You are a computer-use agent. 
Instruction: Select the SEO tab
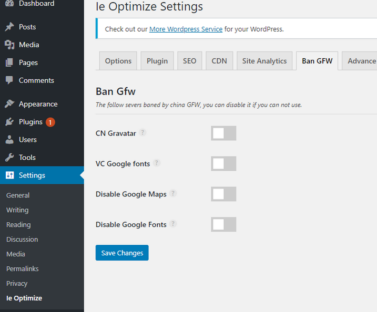pyautogui.click(x=189, y=61)
